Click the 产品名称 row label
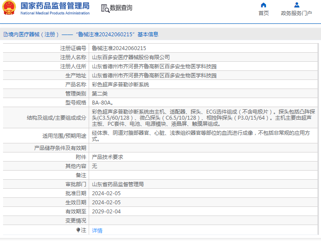The height and width of the screenshot is (241, 321). [76, 84]
